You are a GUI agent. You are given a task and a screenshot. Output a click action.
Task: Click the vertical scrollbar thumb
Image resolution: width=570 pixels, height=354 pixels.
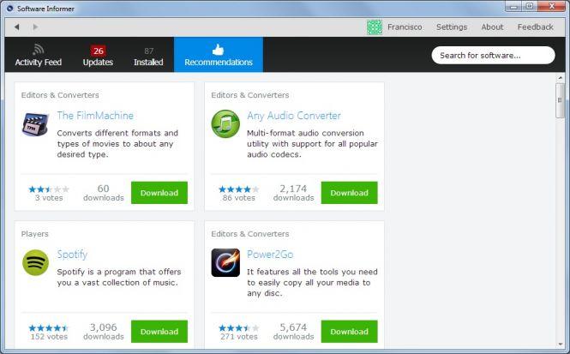click(x=560, y=100)
